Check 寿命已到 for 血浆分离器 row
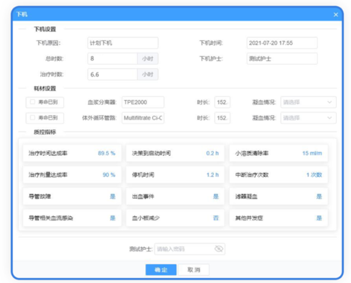351x283 pixels. click(x=33, y=102)
